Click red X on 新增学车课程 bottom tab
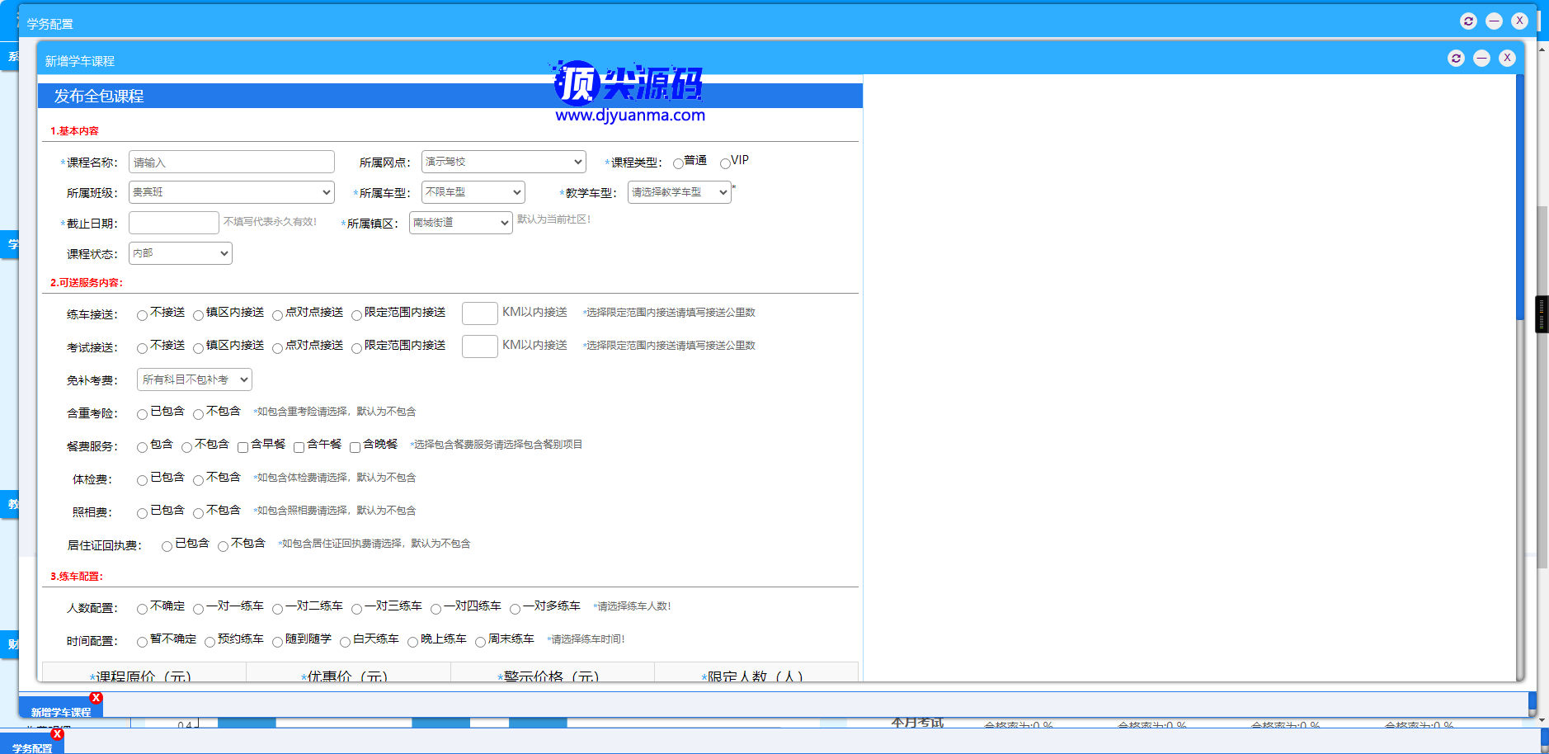The image size is (1549, 754). (97, 698)
